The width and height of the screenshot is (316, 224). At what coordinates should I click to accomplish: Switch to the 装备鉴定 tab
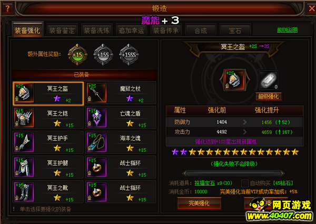[62, 31]
